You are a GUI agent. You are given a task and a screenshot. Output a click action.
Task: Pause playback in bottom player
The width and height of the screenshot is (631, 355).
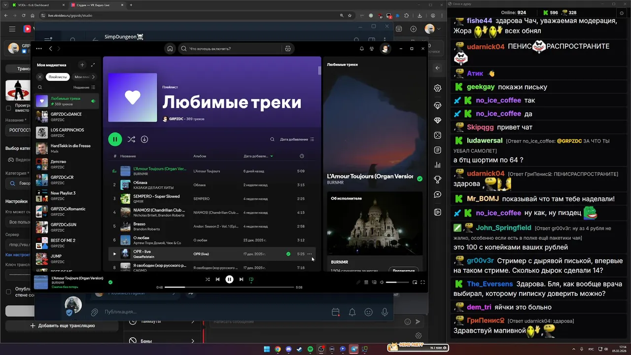(229, 279)
